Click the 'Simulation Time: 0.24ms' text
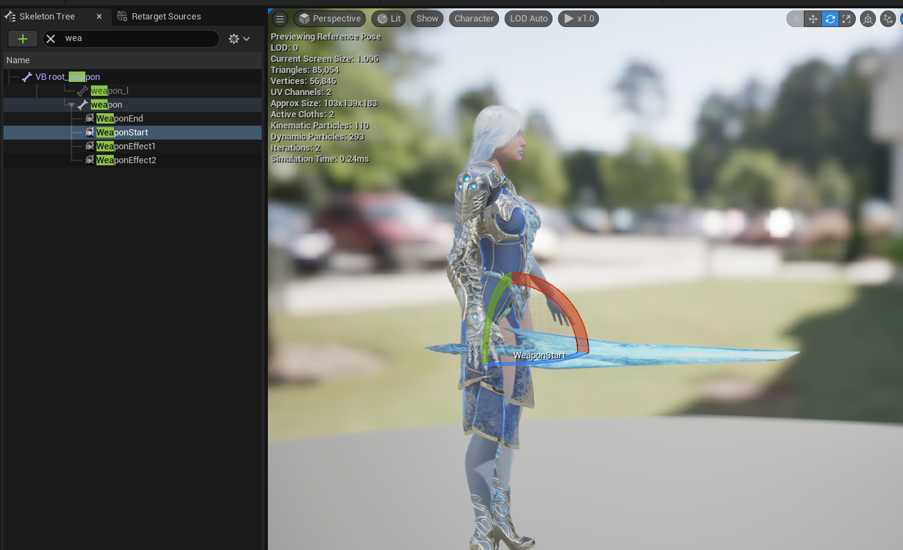 [x=319, y=159]
